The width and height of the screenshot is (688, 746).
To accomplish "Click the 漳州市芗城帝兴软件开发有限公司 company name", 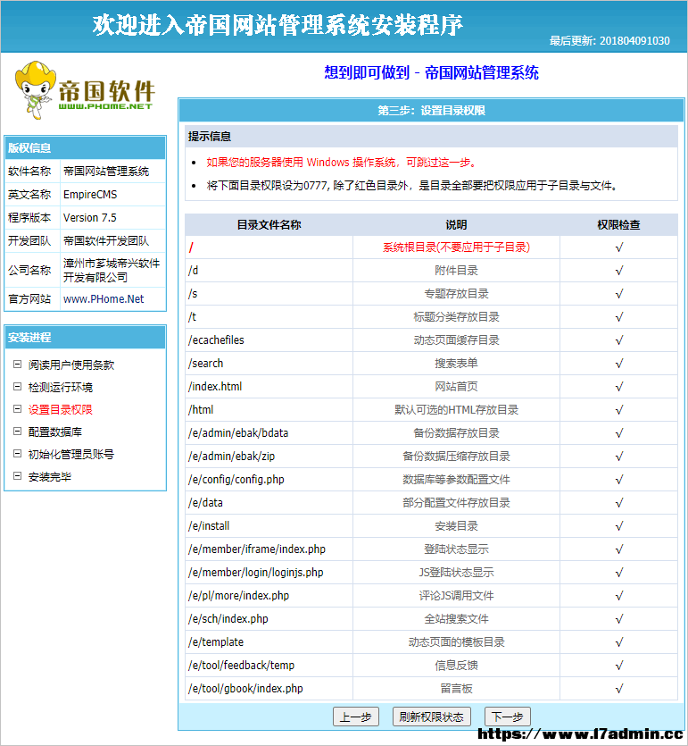I will point(112,270).
